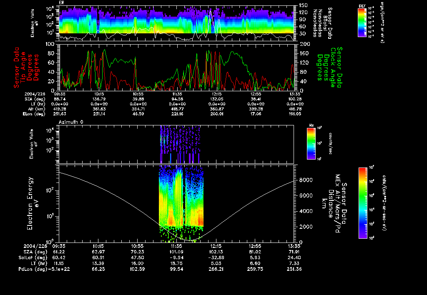Click the SZA value 71.91
This screenshot has width=427, height=295.
(x=294, y=252)
